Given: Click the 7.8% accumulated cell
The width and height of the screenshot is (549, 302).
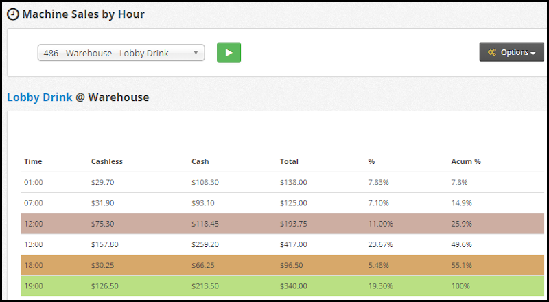Looking at the screenshot, I should (459, 182).
